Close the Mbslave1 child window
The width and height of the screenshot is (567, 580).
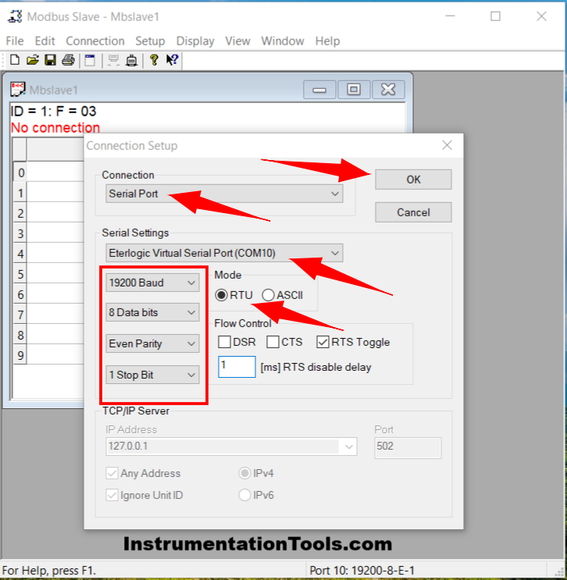point(388,90)
